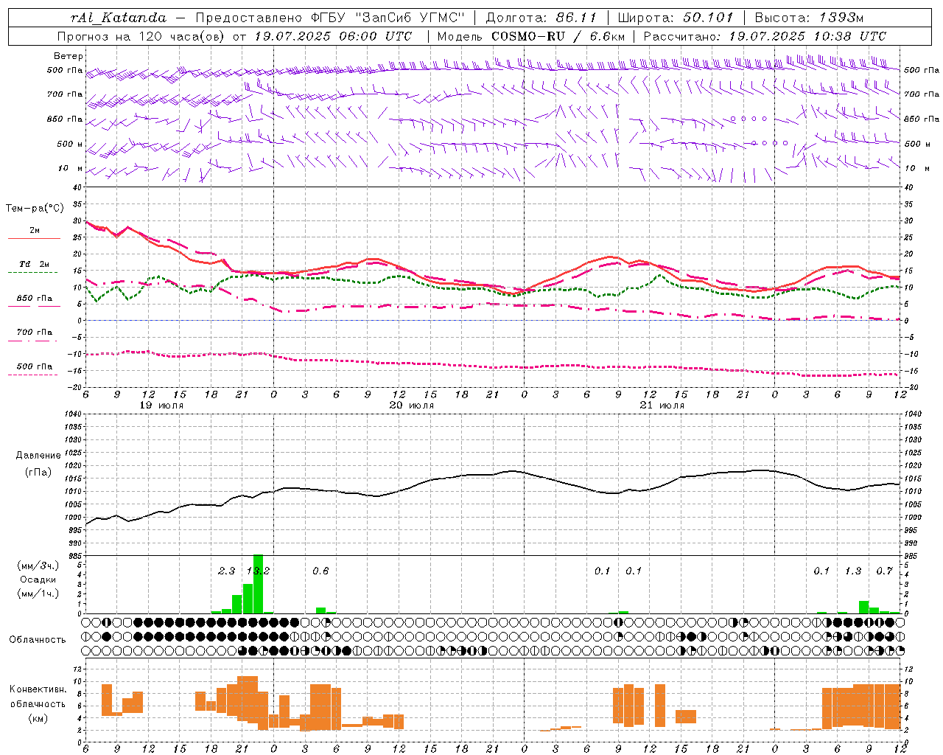The image size is (943, 755).
Task: Click the Осадки precipitation panel label
Action: (38, 580)
